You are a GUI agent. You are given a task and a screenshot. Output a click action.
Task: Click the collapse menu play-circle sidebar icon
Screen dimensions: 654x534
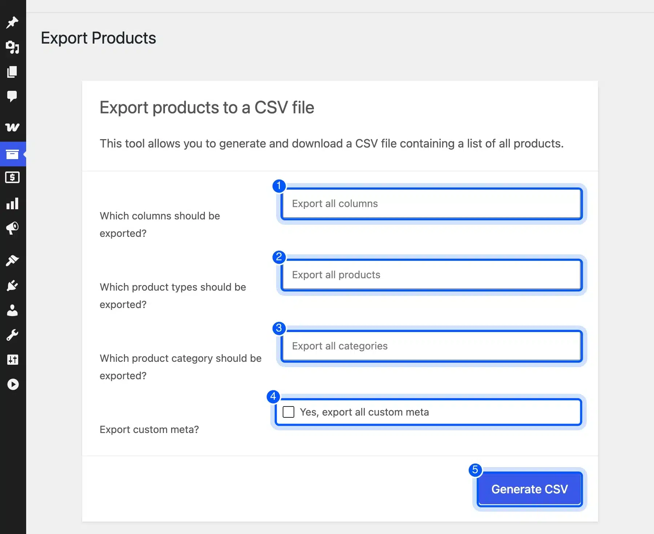coord(13,384)
